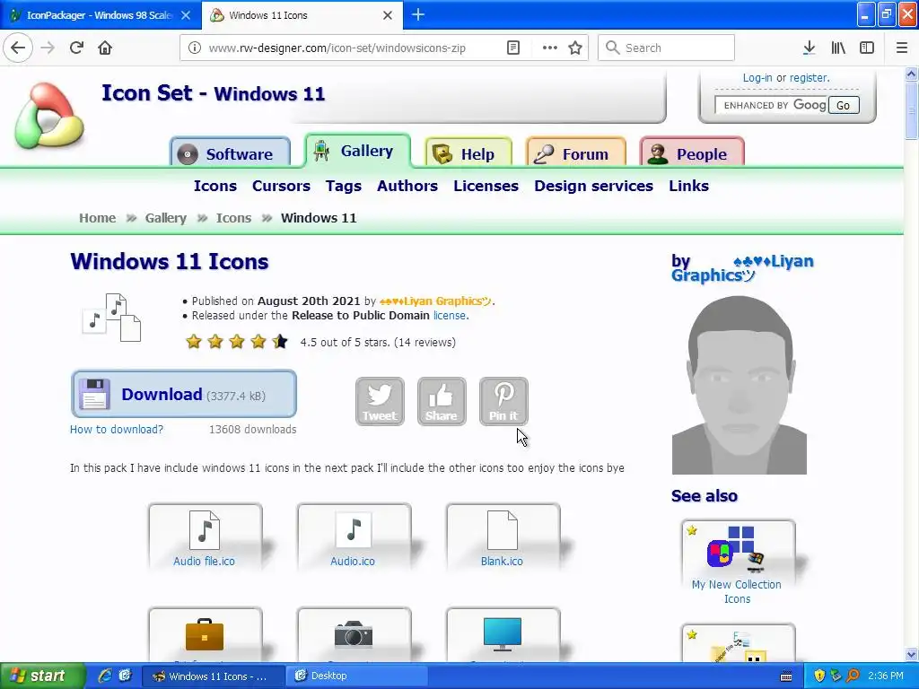
Task: Click Home in the breadcrumb
Action: tap(97, 218)
